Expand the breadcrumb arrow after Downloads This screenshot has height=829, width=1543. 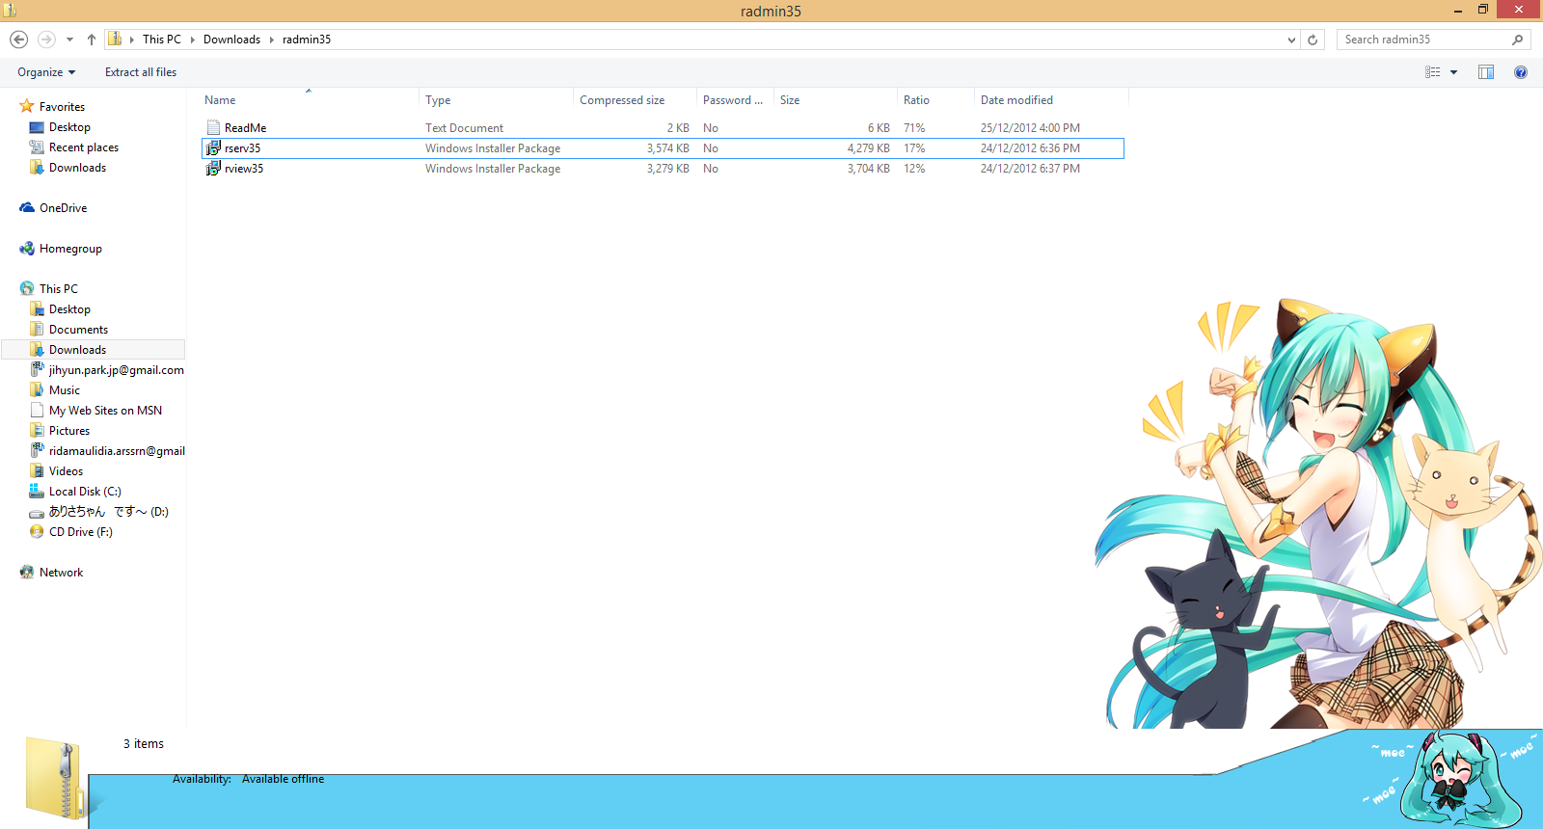[272, 40]
